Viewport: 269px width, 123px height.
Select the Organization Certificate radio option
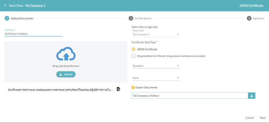[x=133, y=56]
